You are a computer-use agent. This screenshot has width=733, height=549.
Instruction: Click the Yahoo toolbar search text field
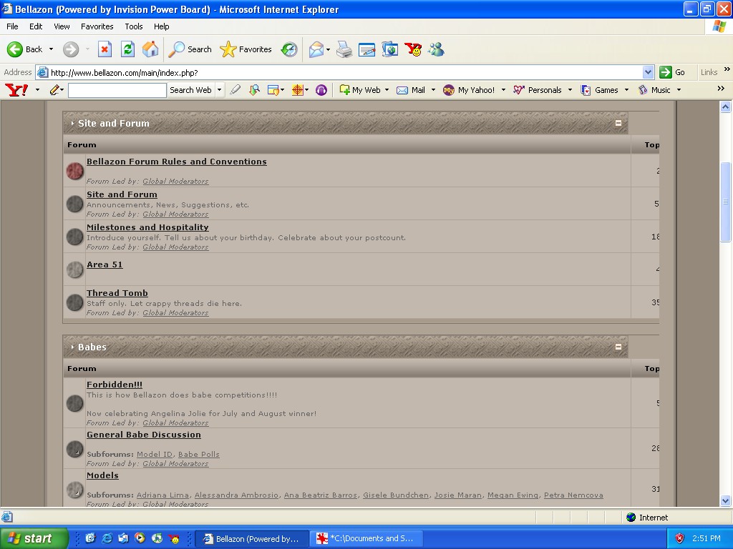pos(117,90)
